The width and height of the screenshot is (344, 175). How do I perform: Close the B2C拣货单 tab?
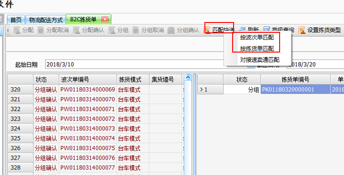(x=105, y=20)
